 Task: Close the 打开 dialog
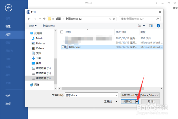coord(160,12)
